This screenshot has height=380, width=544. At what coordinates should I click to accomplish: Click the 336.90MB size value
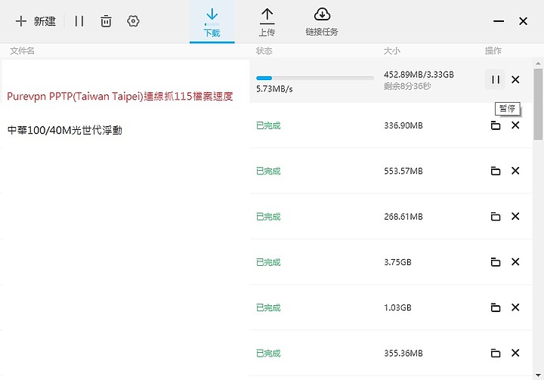tap(403, 125)
